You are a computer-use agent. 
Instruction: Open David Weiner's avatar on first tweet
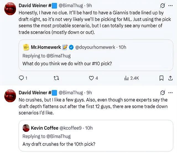(10, 9)
